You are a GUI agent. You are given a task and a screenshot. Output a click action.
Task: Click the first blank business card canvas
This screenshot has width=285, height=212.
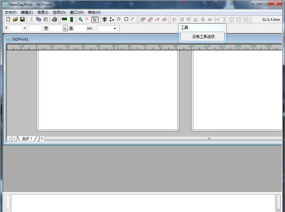point(108,90)
